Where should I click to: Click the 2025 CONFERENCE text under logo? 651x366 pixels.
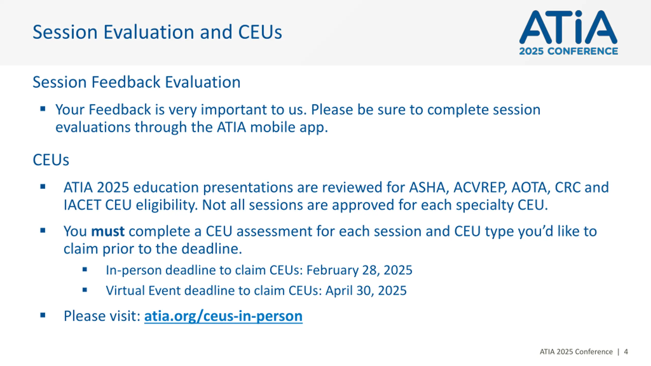coord(568,51)
